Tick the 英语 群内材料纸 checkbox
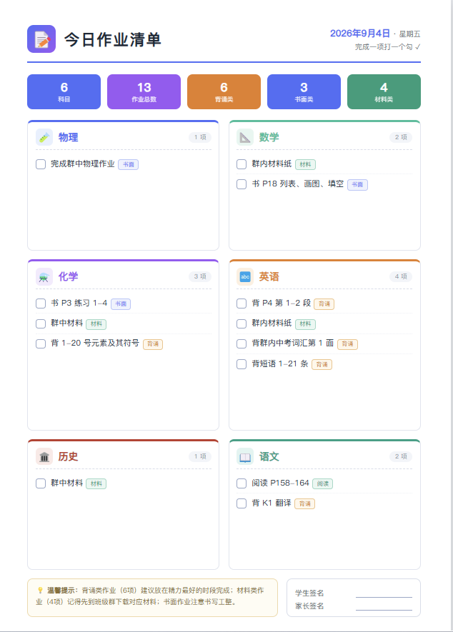The image size is (453, 632). [x=242, y=323]
